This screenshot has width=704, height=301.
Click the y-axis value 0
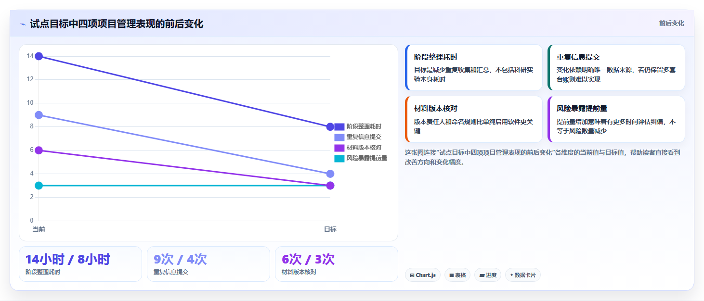32,221
